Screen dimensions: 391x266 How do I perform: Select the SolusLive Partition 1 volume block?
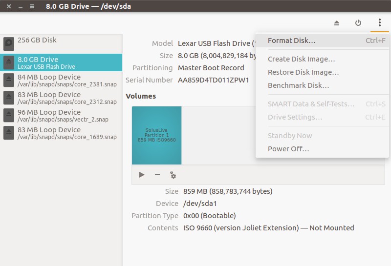pos(156,135)
